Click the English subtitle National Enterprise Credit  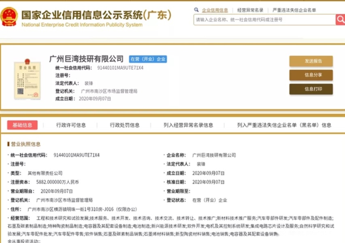(82, 25)
